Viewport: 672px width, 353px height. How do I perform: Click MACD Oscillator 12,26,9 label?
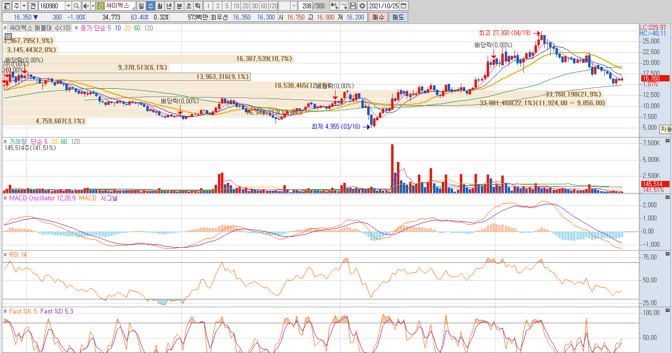coord(42,198)
